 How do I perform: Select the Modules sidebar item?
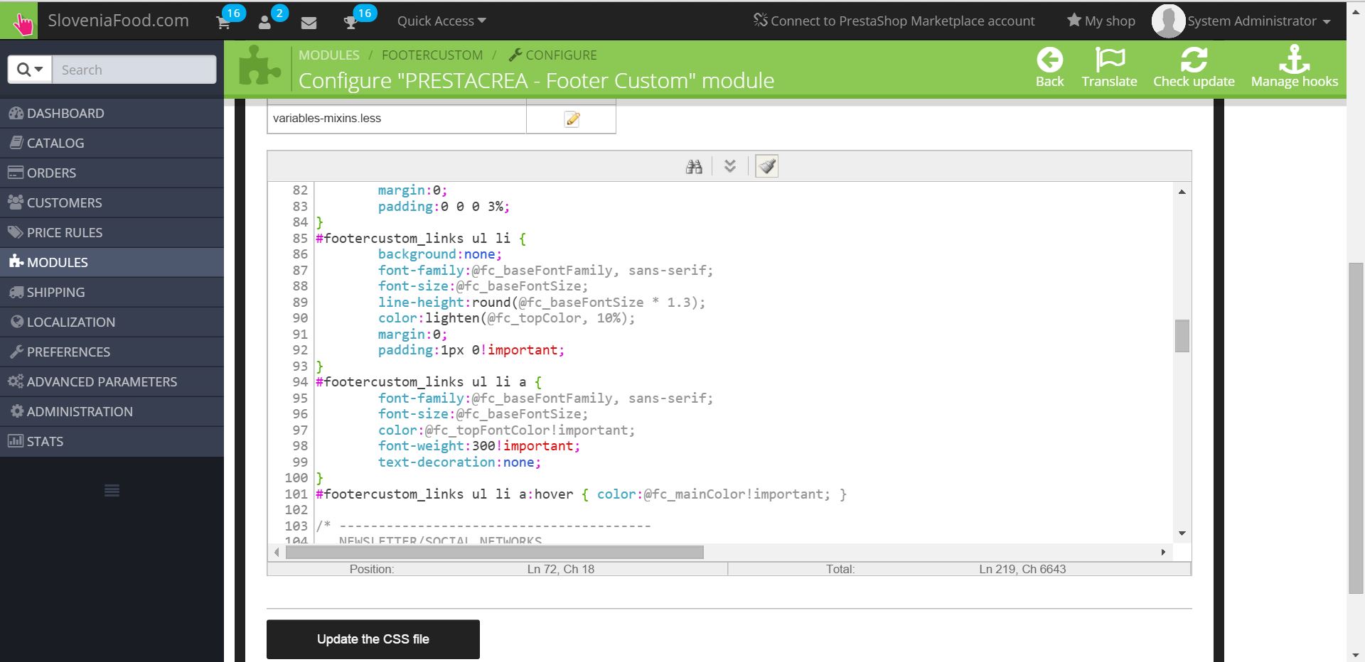point(112,262)
